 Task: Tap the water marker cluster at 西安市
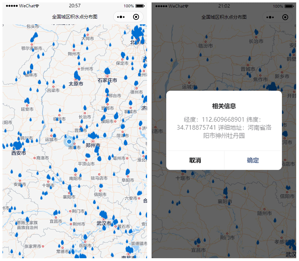16,145
